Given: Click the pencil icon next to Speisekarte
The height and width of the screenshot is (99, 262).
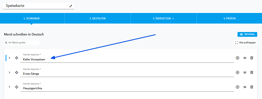Looking at the screenshot, I should 71,6.
